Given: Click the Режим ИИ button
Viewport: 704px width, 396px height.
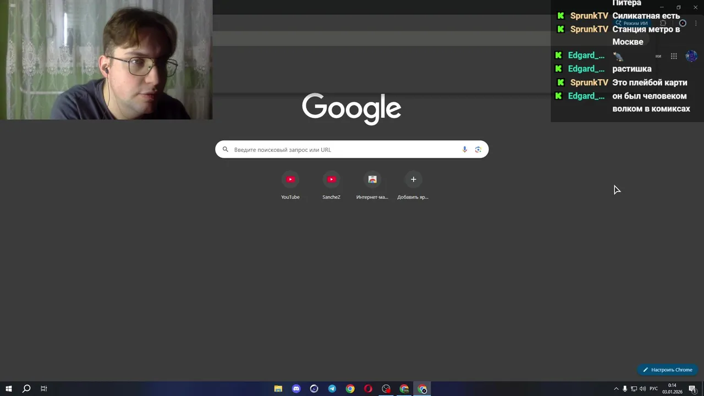Looking at the screenshot, I should coord(631,24).
